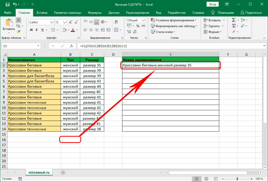This screenshot has height=182, width=268.
Task: Click the Insert Function fx icon
Action: (x=72, y=46)
